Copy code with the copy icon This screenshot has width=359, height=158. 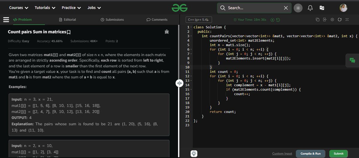click(317, 20)
